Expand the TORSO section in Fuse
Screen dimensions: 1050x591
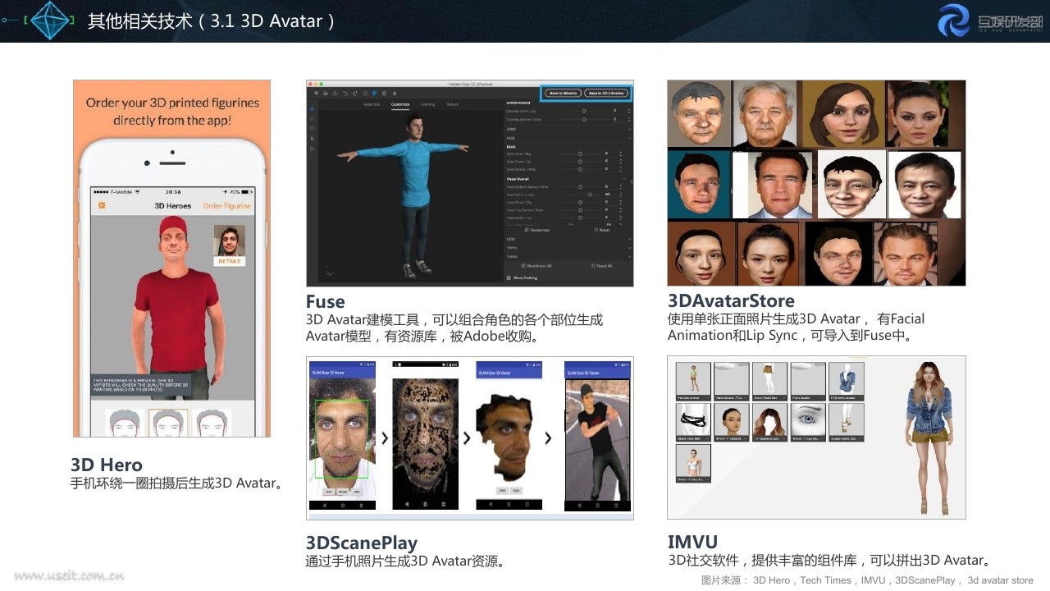point(629,257)
